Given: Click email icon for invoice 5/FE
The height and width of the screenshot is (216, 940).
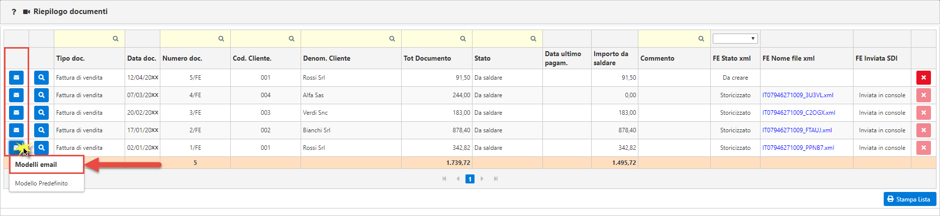Looking at the screenshot, I should click(16, 78).
